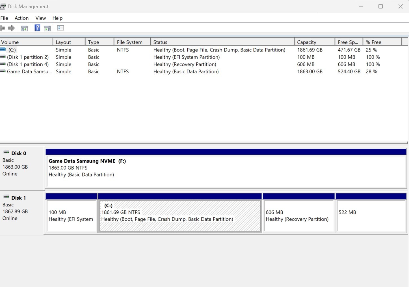Click the Disk 1 partition 2 volume icon
This screenshot has height=287, width=409.
tap(3, 57)
